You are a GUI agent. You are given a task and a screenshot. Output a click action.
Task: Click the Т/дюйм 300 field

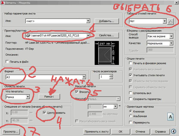(x=160, y=50)
